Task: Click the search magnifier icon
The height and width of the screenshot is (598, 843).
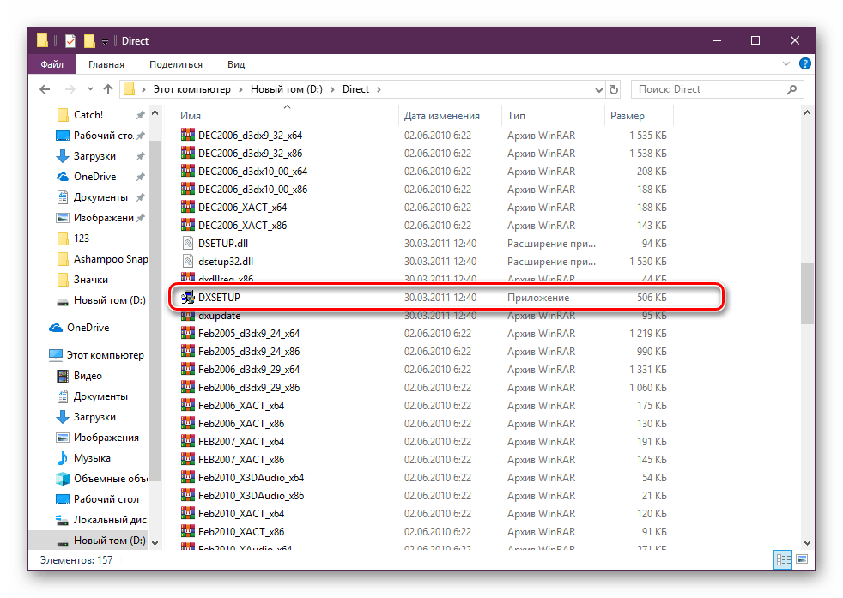Action: pos(791,90)
